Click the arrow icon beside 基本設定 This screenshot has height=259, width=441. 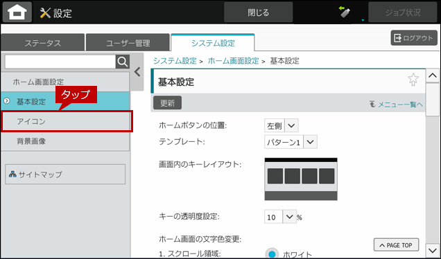point(6,101)
